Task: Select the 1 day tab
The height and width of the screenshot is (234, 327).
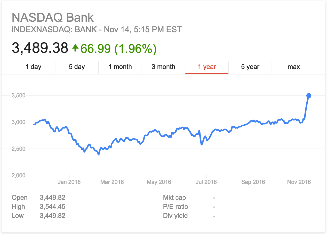Action: click(33, 67)
